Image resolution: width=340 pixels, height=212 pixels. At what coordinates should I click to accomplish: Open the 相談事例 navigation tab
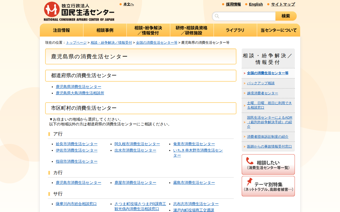(x=105, y=30)
